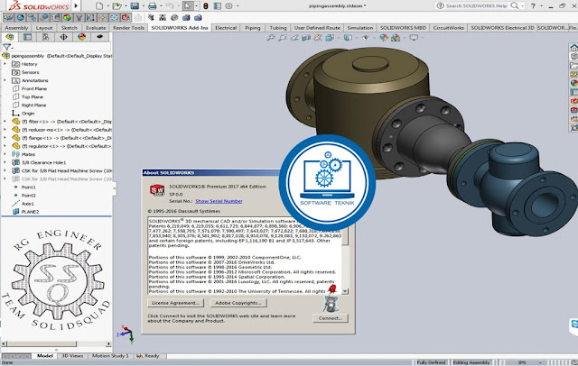Expand the reducer-ms<1> component node
The width and height of the screenshot is (578, 366).
coord(5,130)
